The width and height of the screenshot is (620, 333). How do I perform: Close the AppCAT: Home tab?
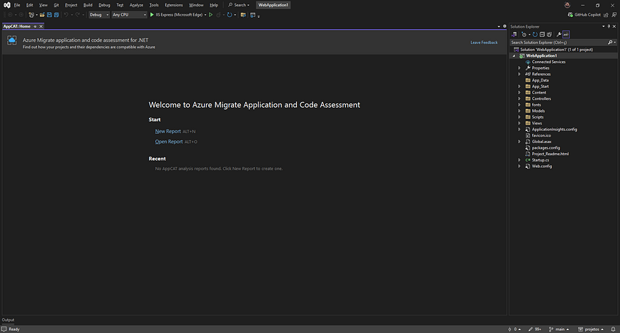[x=40, y=26]
